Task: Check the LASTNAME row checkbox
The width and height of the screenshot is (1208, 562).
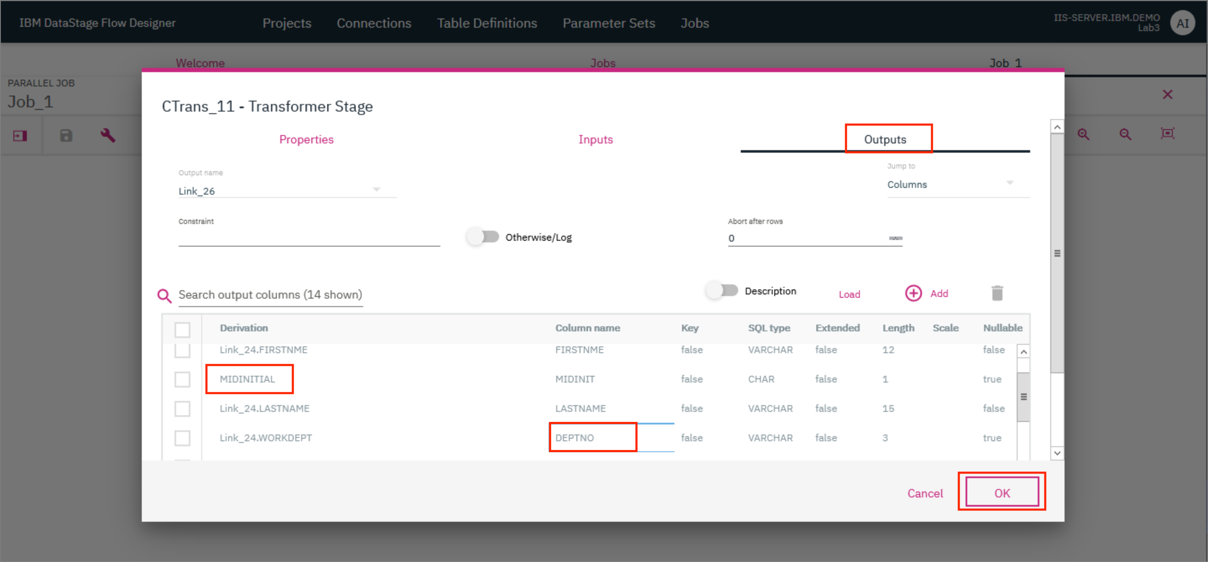Action: [x=182, y=409]
